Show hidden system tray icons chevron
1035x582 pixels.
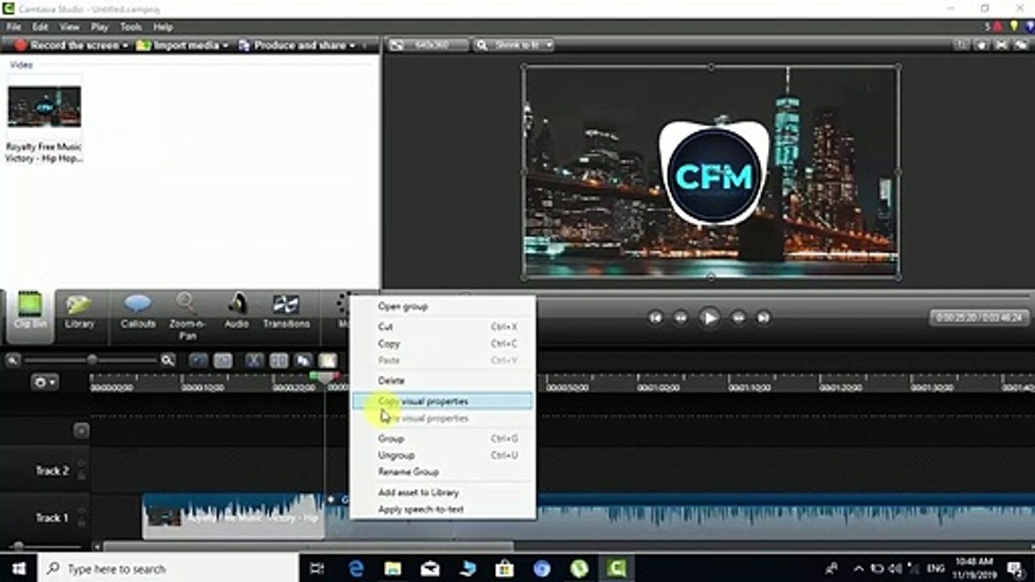(x=859, y=568)
